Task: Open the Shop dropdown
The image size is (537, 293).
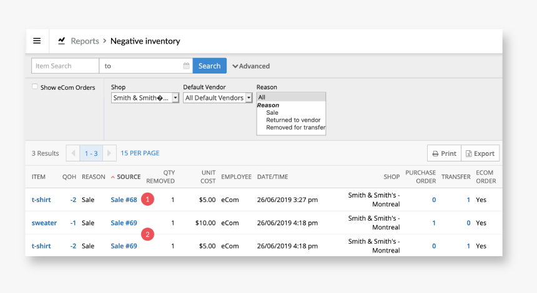Action: [145, 98]
